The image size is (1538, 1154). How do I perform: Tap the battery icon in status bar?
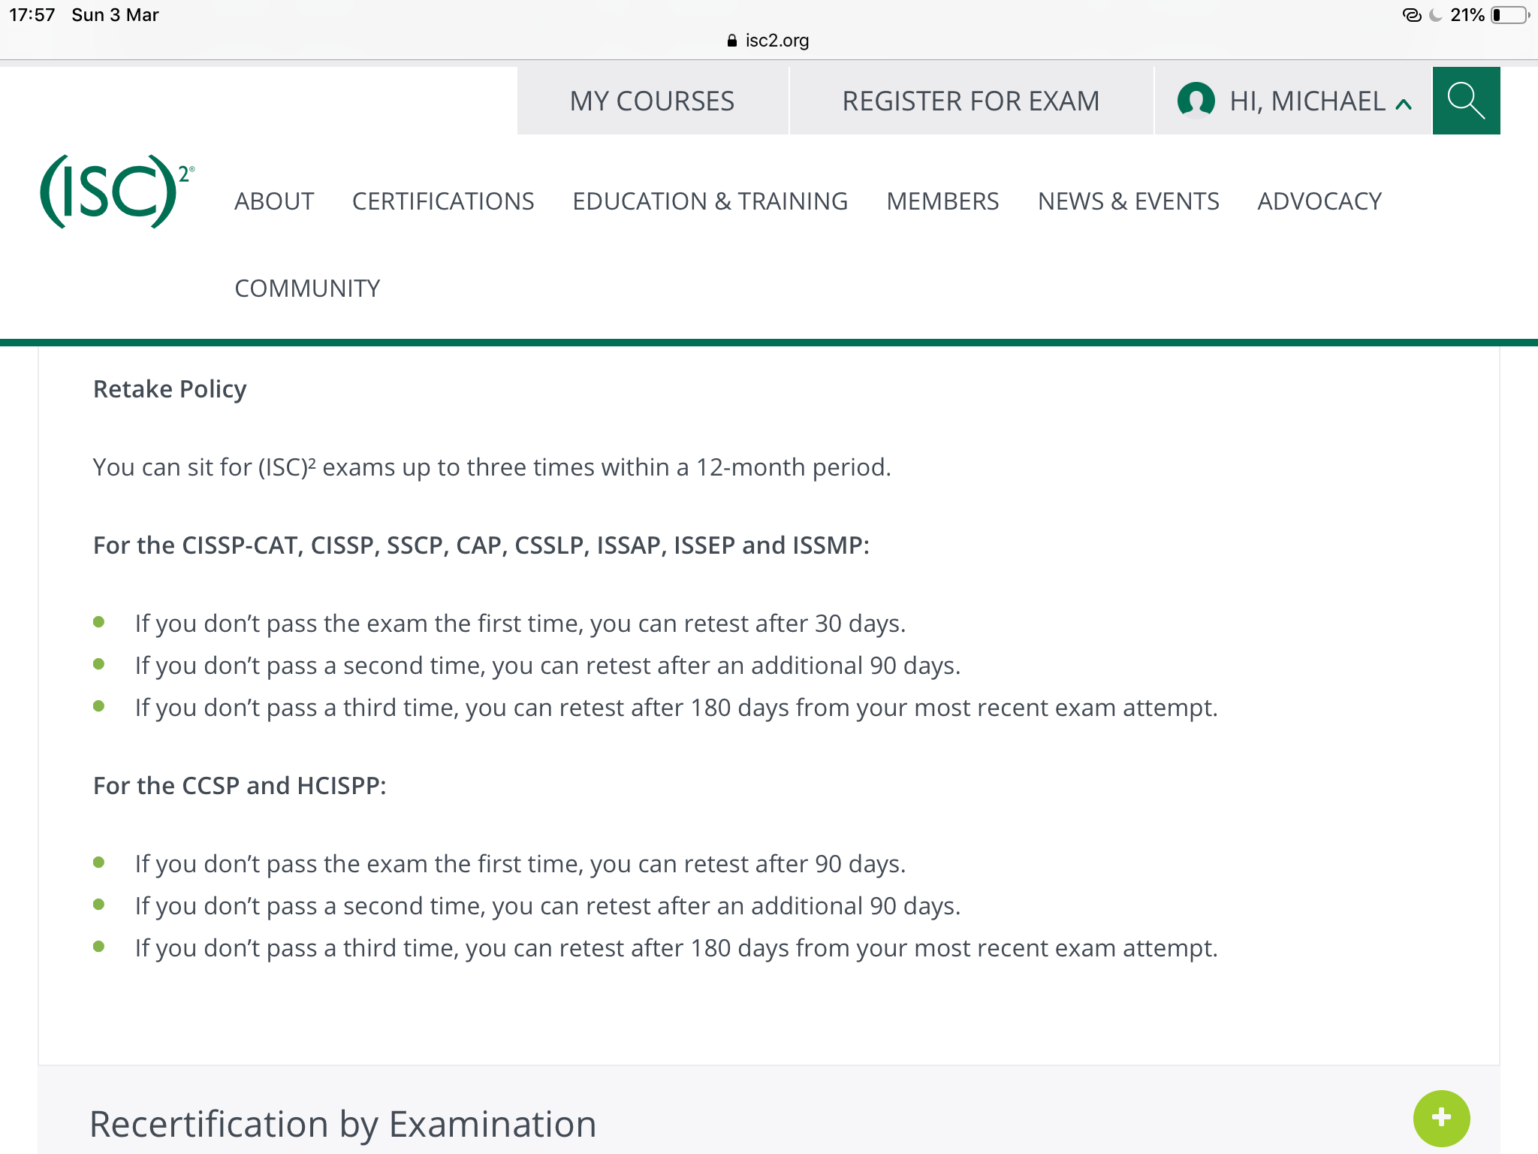(1509, 15)
